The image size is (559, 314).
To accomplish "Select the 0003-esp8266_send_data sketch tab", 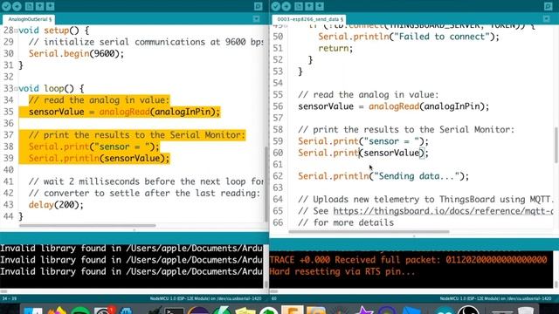I will (310, 19).
